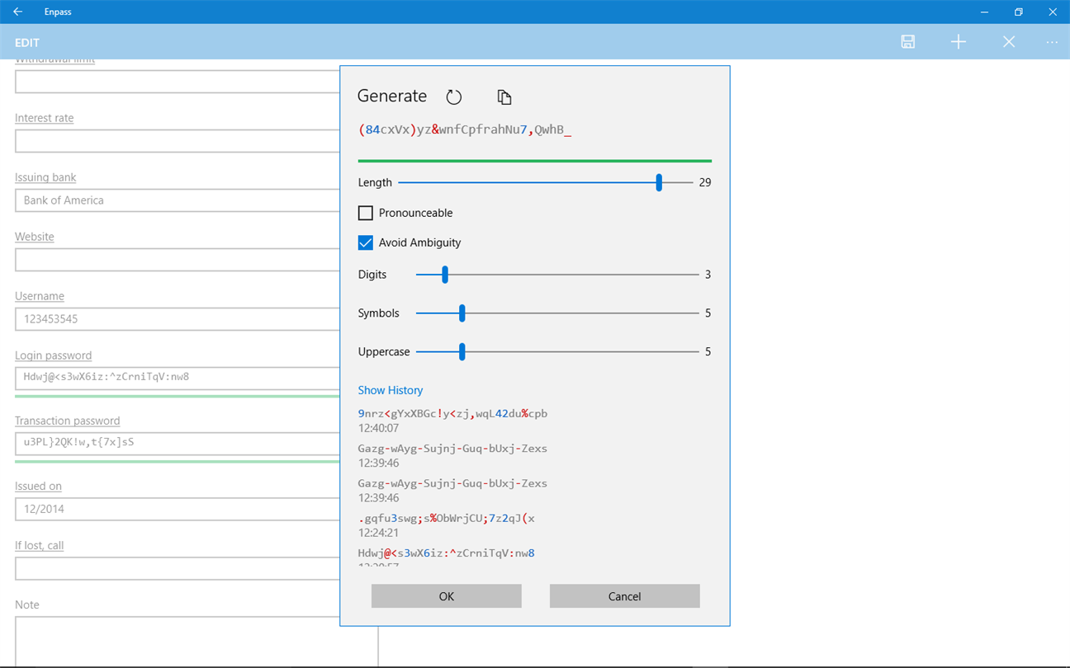Click the Transaction password field label
The image size is (1070, 668).
(x=68, y=421)
